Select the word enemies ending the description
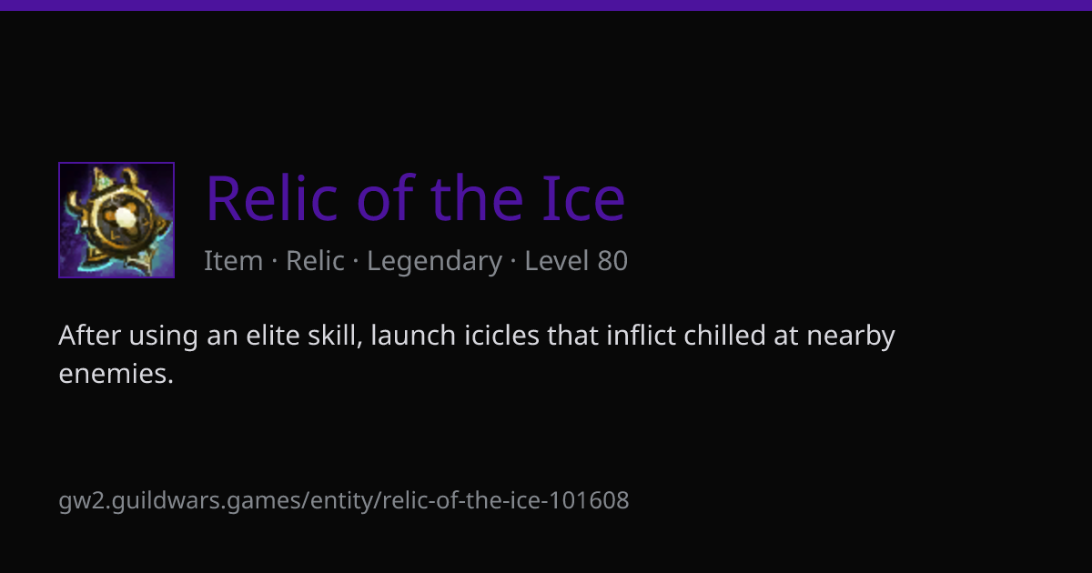The image size is (1092, 573). pyautogui.click(x=116, y=374)
